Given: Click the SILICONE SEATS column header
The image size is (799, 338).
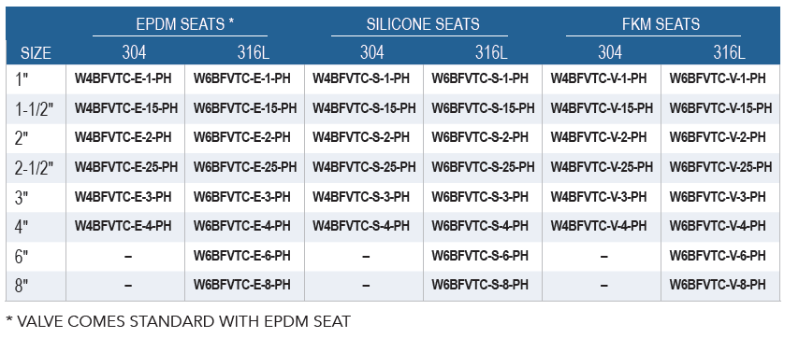Looking at the screenshot, I should click(x=423, y=24).
